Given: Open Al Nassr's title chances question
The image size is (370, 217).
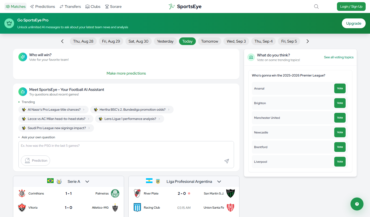Looking at the screenshot, I should pyautogui.click(x=53, y=110).
